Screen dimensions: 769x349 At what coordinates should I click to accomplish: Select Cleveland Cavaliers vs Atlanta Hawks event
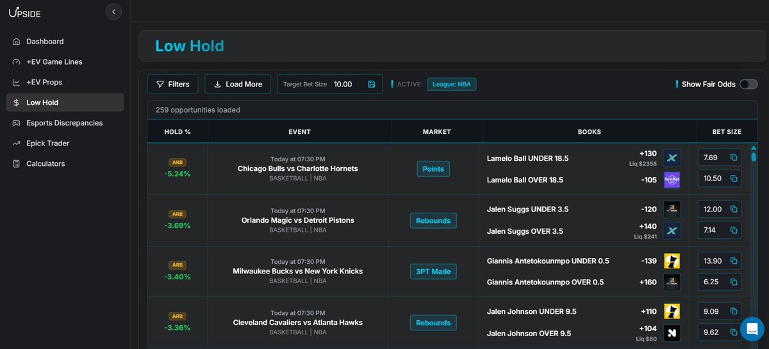[x=297, y=322]
